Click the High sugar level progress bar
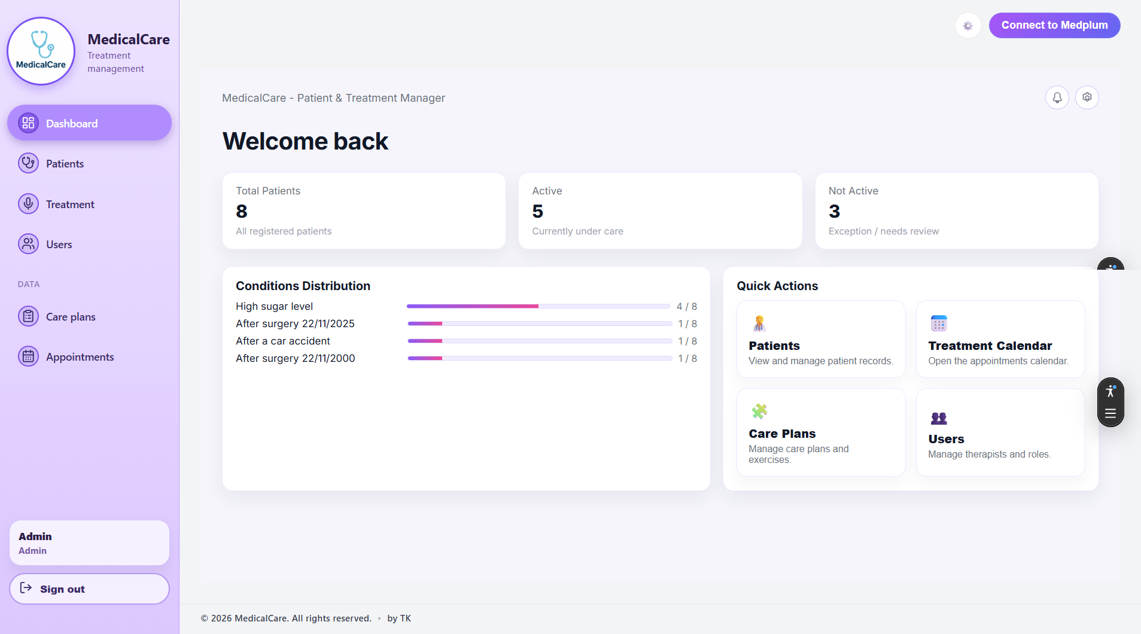This screenshot has width=1141, height=634. [x=537, y=306]
